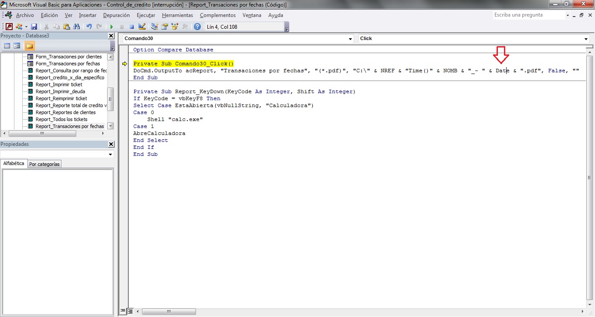Image resolution: width=595 pixels, height=317 pixels.
Task: Open the Depuración menu
Action: 116,15
